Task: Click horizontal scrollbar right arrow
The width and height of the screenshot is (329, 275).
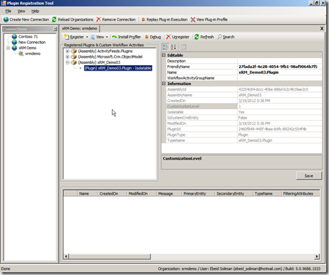Action: [x=317, y=256]
